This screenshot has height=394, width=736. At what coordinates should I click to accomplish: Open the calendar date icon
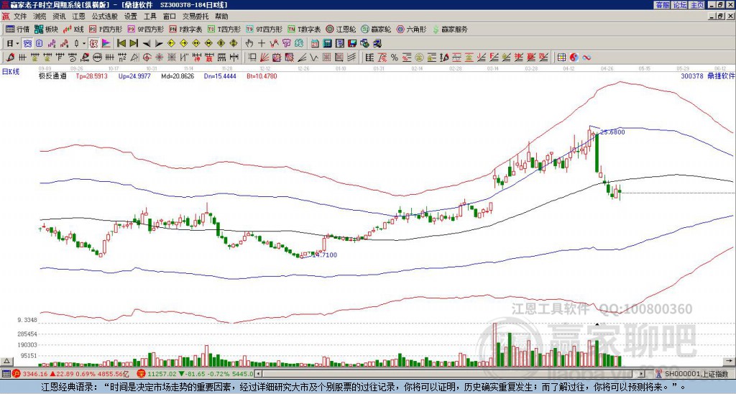point(315,44)
